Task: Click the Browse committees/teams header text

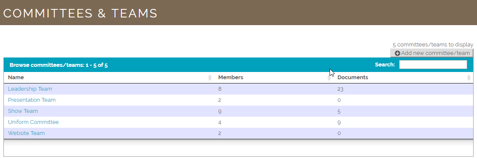Action: pyautogui.click(x=59, y=65)
